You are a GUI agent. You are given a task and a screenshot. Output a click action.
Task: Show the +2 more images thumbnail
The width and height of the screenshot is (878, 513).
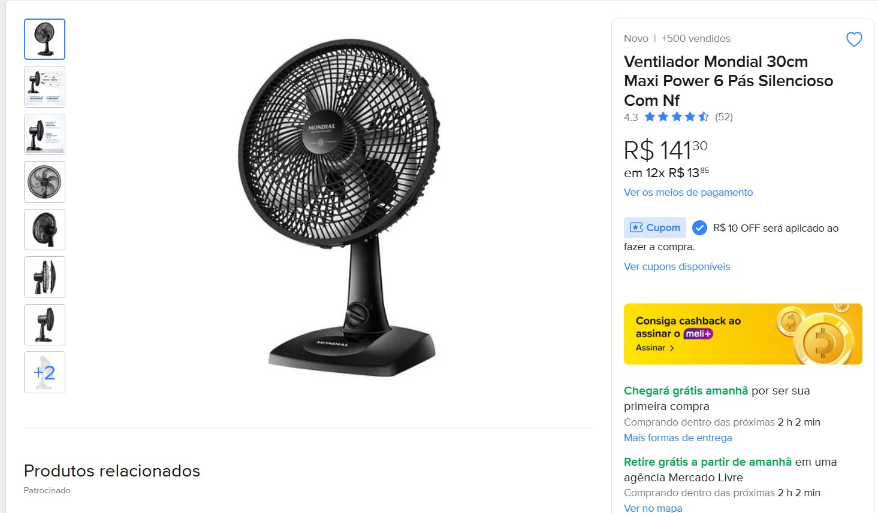45,372
